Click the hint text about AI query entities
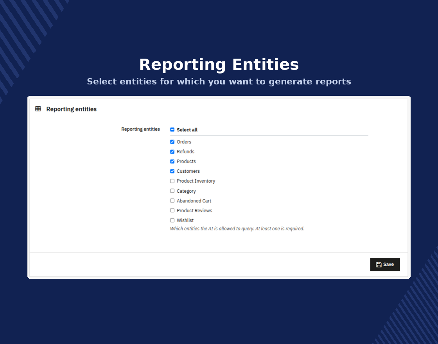 237,229
